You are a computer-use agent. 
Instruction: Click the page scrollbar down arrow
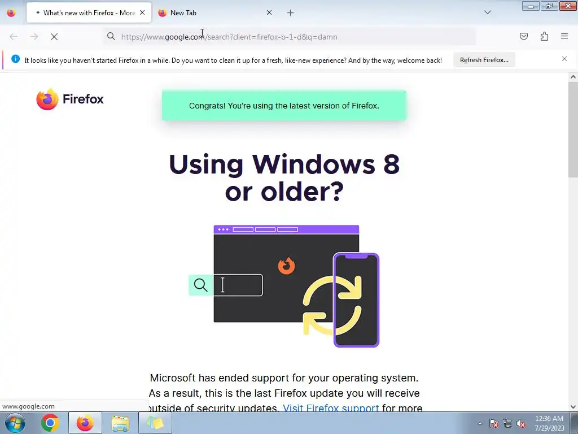click(573, 407)
